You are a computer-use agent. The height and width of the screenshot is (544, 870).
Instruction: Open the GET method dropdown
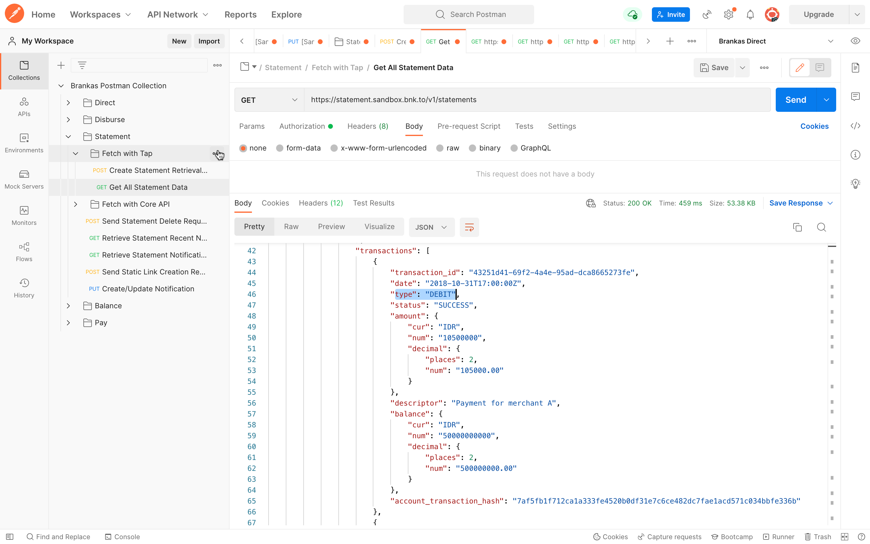(x=269, y=100)
